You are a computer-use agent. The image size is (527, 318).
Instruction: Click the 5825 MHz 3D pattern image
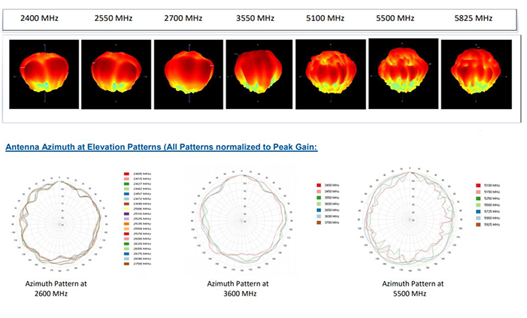pos(471,72)
